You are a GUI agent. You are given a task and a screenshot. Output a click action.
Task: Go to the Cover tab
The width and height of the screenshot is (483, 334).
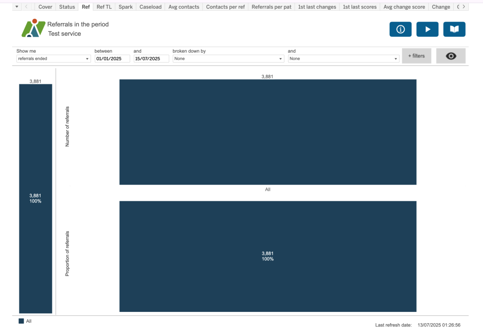pos(45,7)
